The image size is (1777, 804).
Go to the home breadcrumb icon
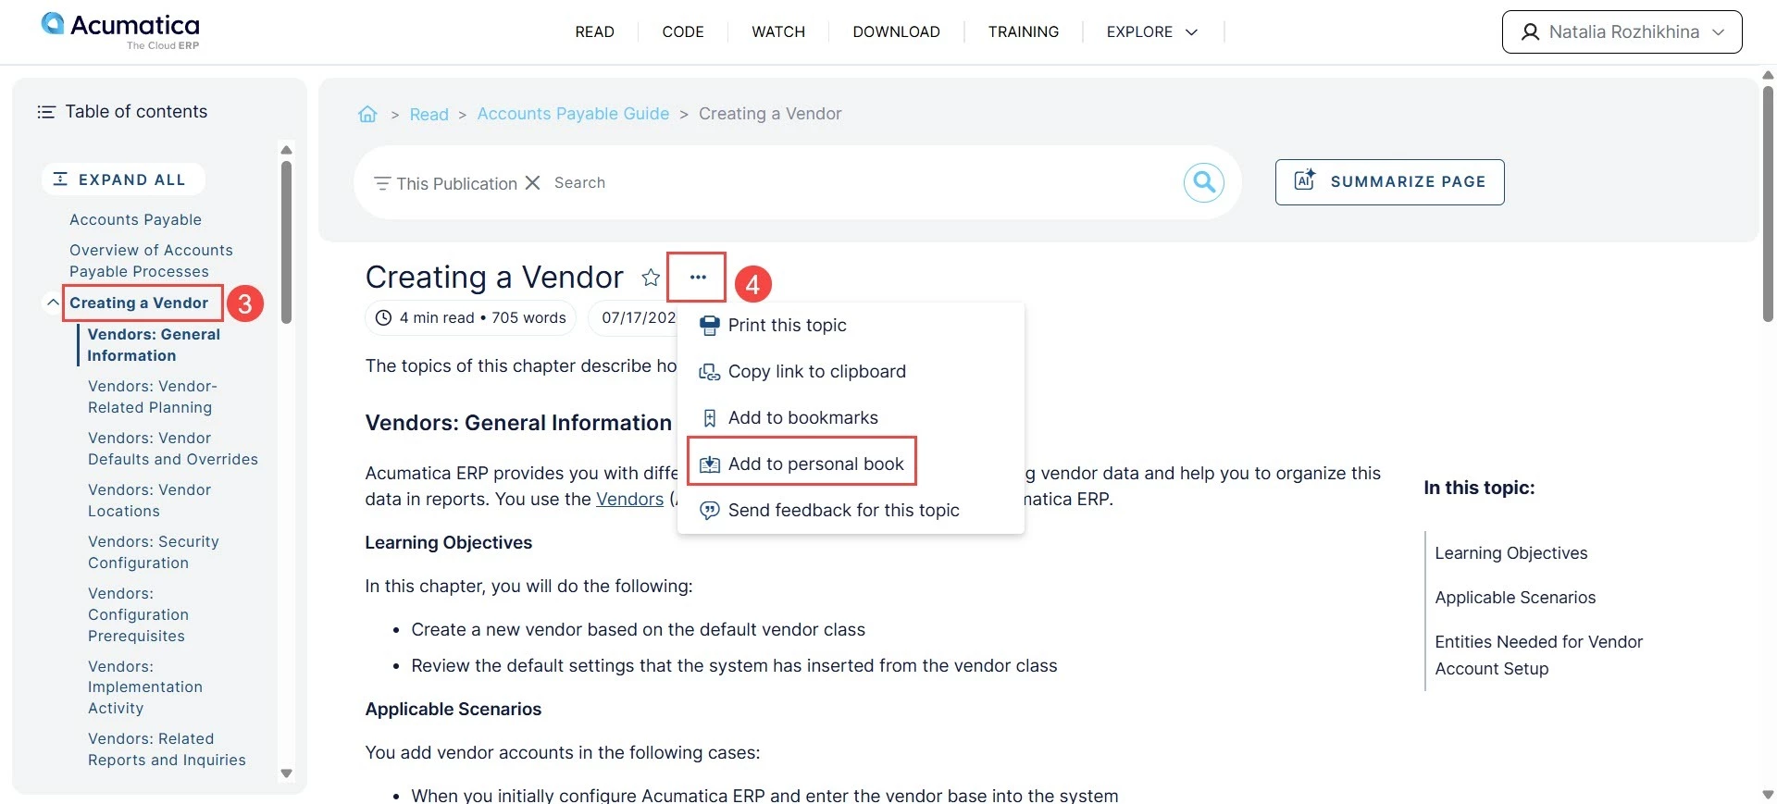367,114
